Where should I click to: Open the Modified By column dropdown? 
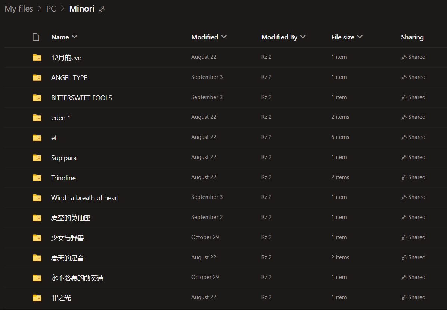(303, 37)
